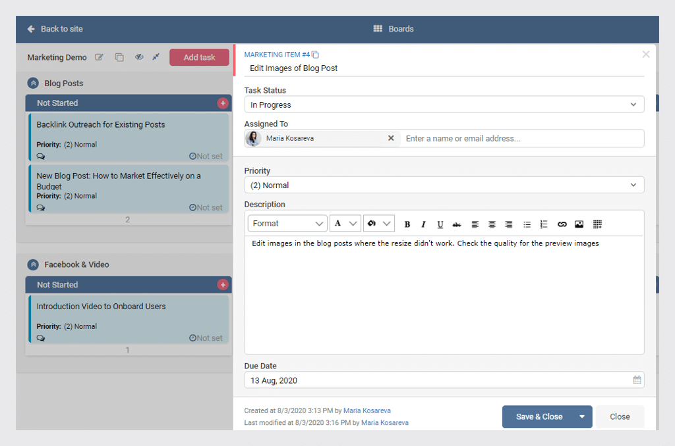
Task: Click Back to site text
Action: (61, 29)
